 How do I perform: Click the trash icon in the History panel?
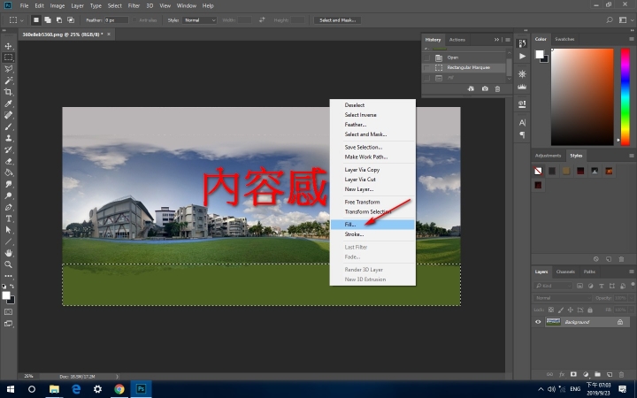click(x=497, y=88)
